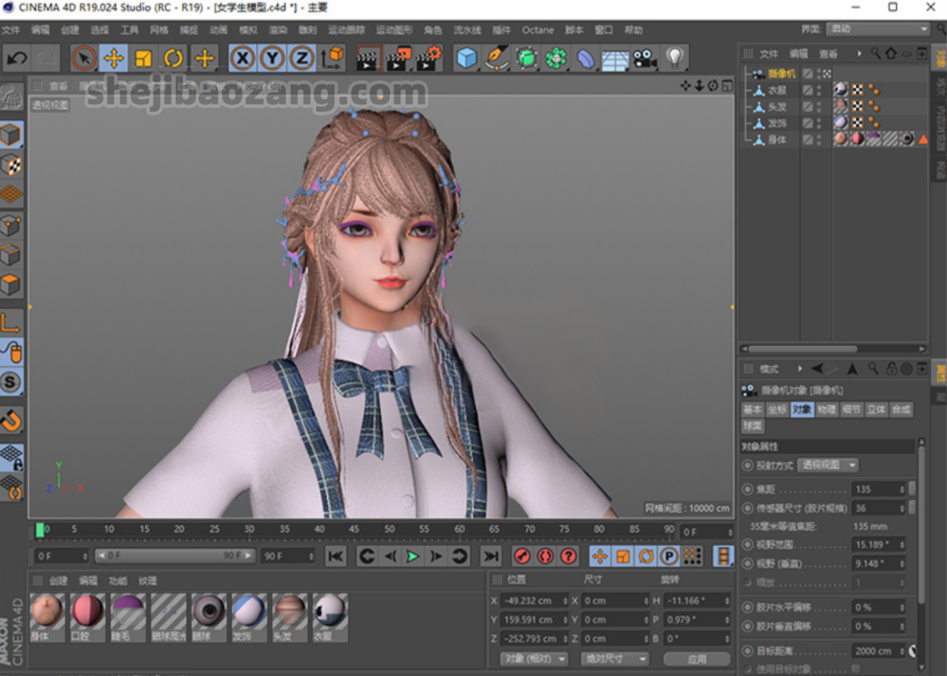Select the 身体 skin material swatch

(47, 617)
